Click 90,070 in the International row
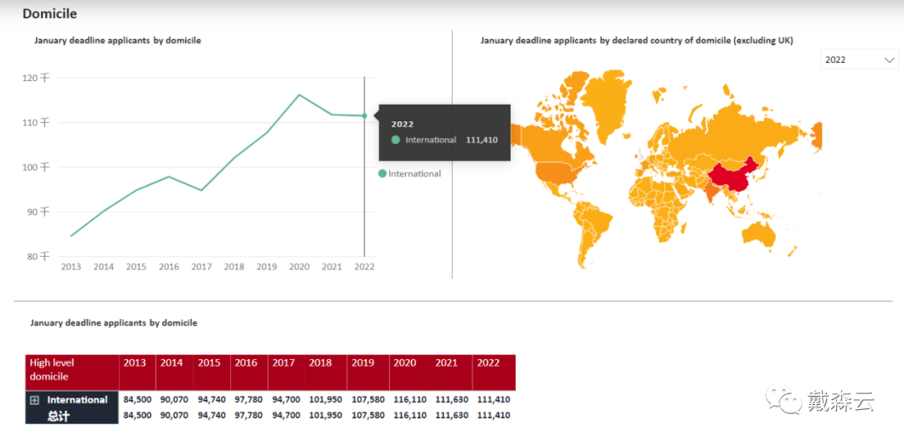 [175, 399]
